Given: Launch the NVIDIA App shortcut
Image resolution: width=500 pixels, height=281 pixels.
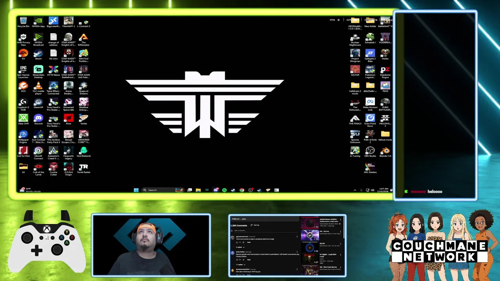Looking at the screenshot, I should [x=38, y=22].
